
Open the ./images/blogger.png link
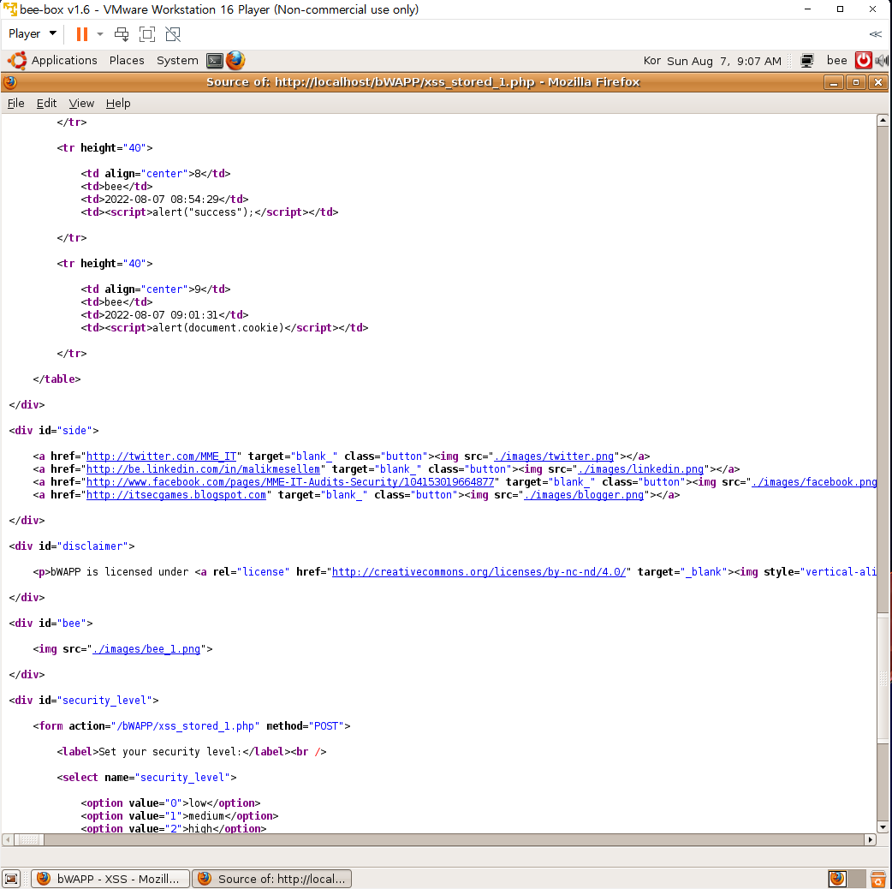tap(584, 495)
